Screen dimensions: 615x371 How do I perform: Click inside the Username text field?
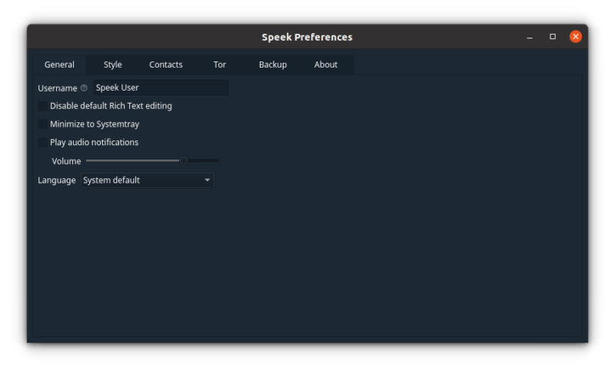(160, 88)
